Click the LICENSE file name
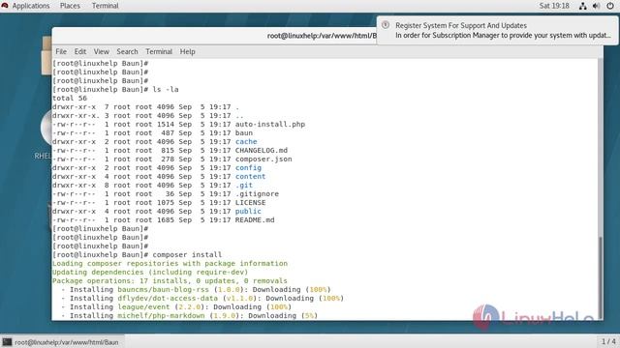Screen dimensions: 620x348 250,202
